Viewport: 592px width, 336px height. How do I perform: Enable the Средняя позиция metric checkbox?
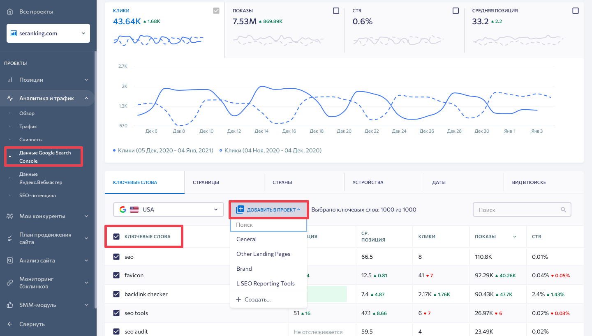[576, 11]
